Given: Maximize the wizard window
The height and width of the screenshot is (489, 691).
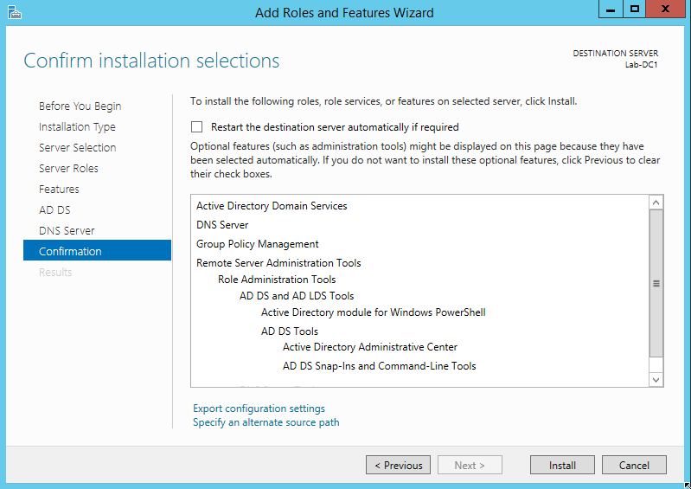Looking at the screenshot, I should pyautogui.click(x=634, y=10).
